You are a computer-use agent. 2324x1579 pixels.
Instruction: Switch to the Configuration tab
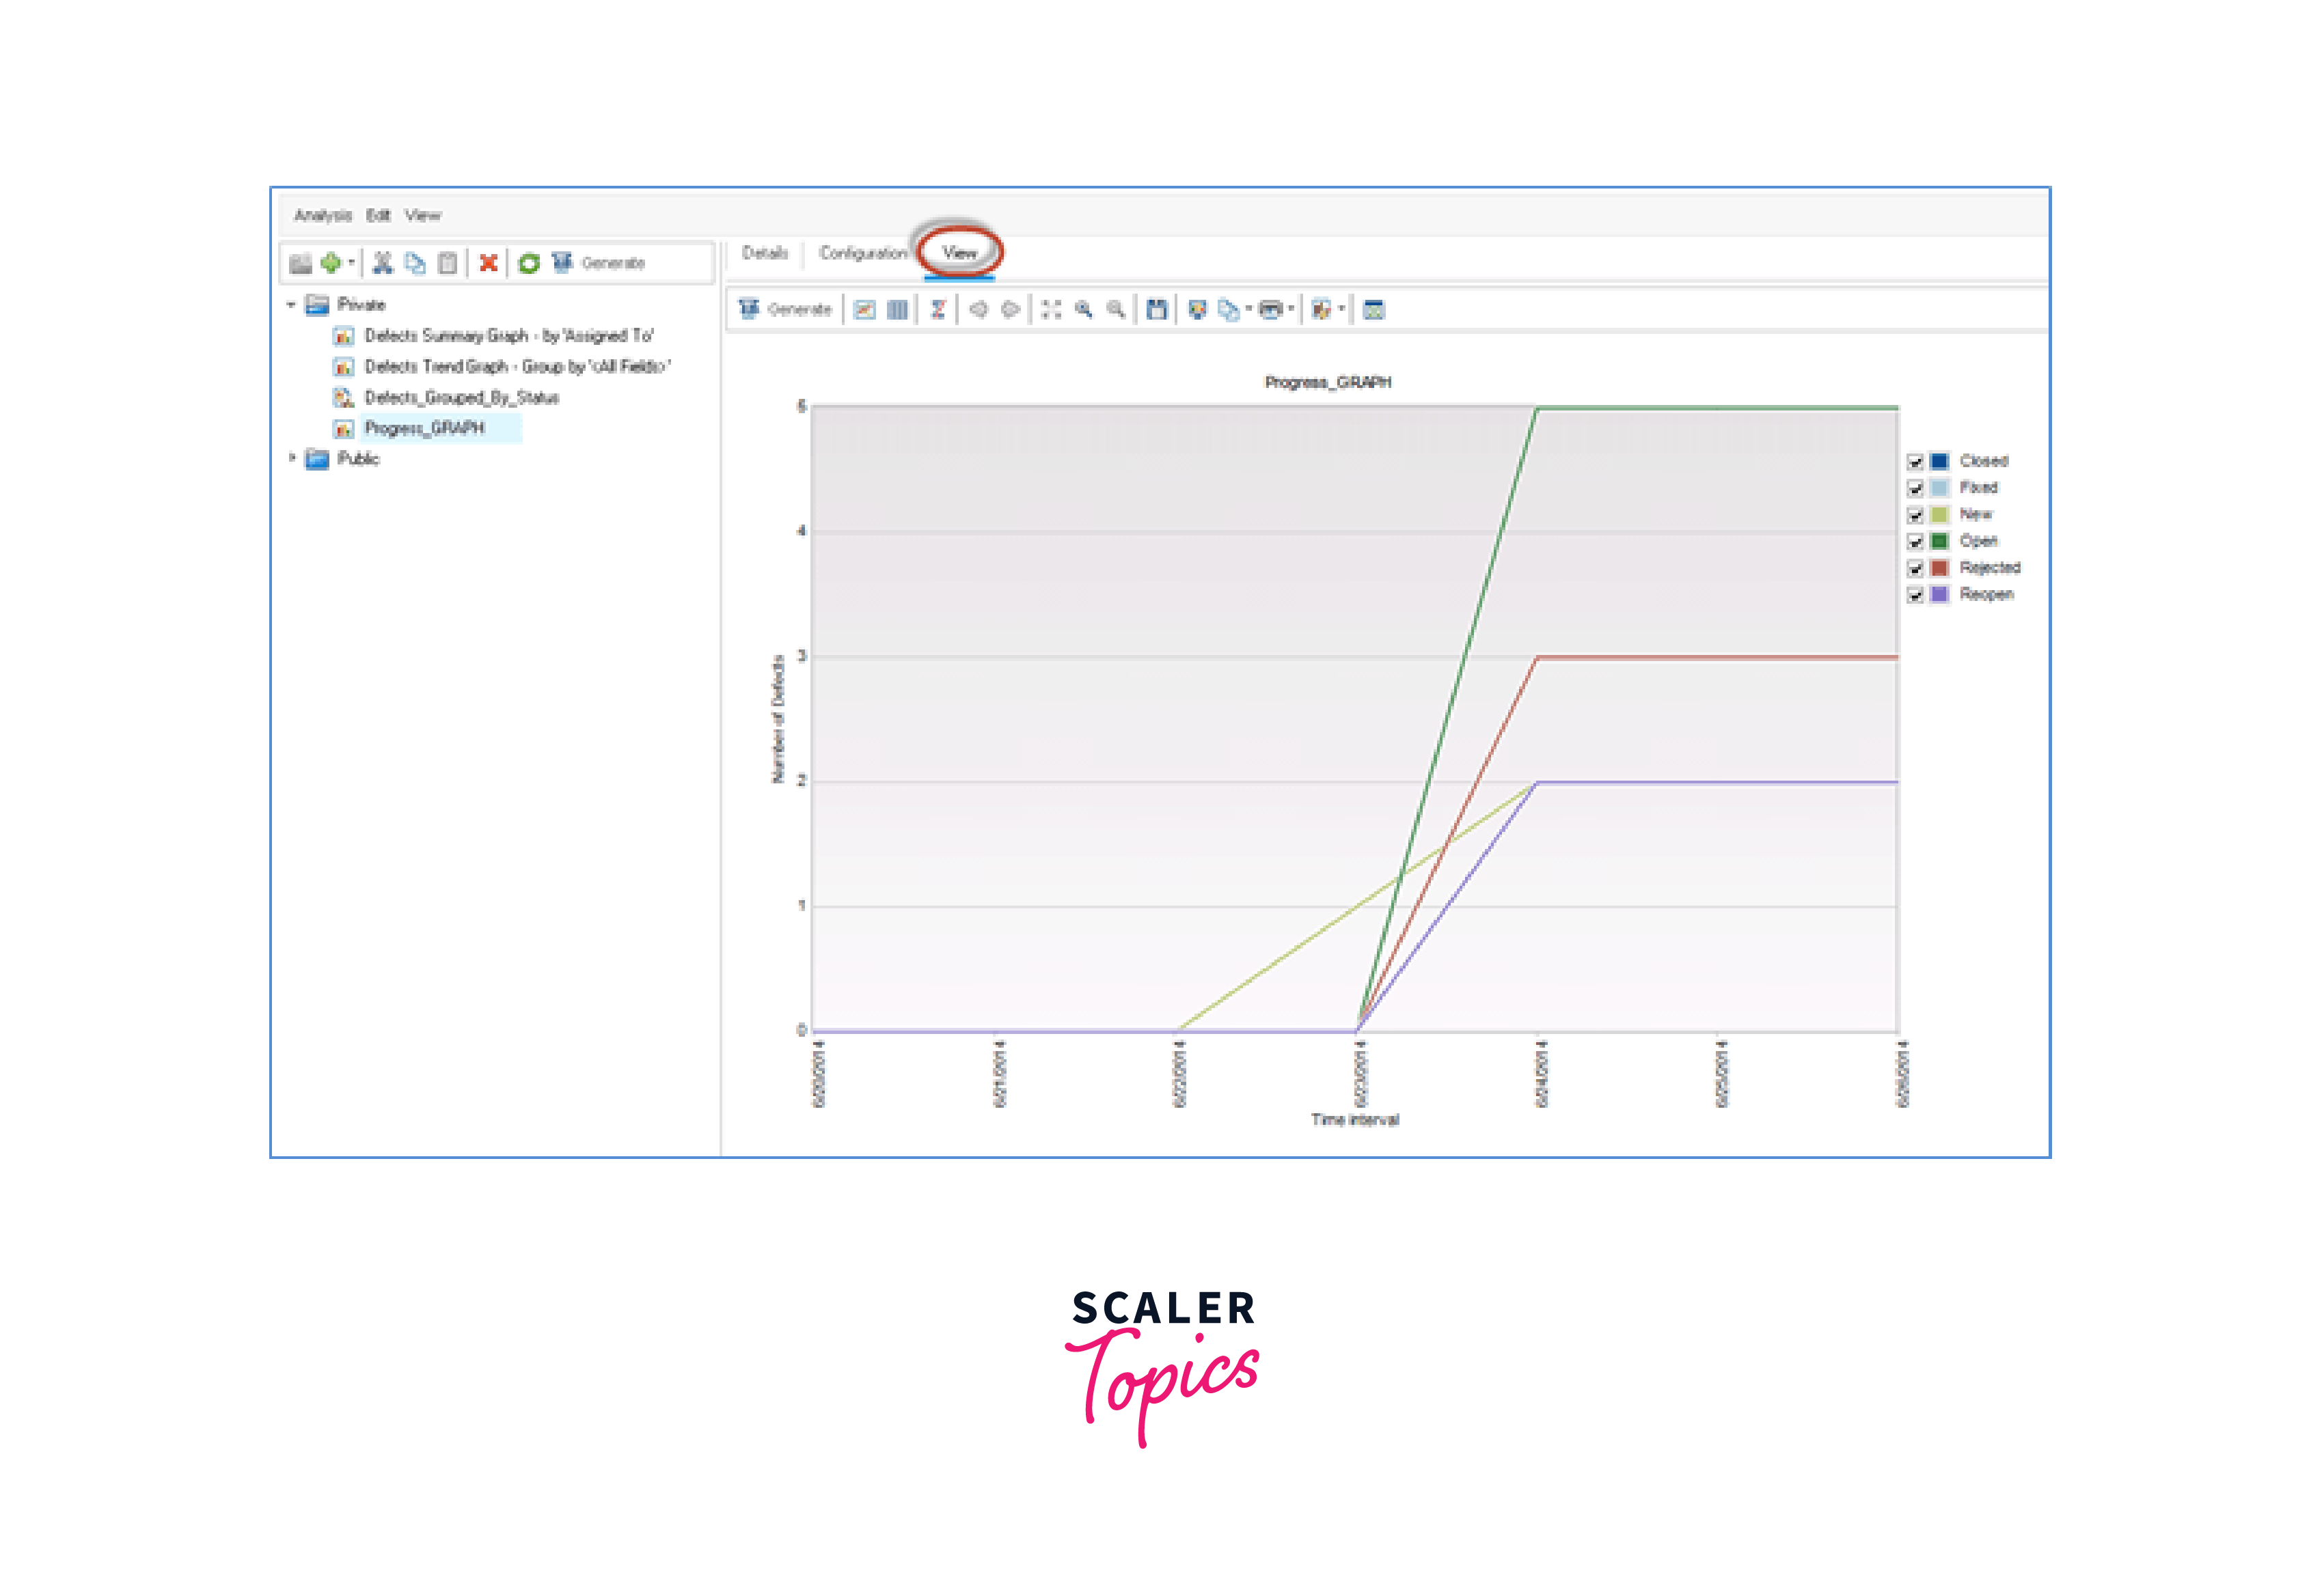[x=862, y=253]
